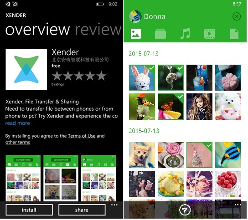The image size is (248, 220).
Task: Tap Donna's profile avatar
Action: (x=135, y=16)
